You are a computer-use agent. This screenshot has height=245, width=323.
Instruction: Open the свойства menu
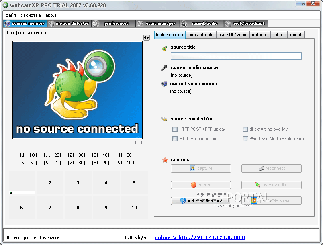(31, 15)
